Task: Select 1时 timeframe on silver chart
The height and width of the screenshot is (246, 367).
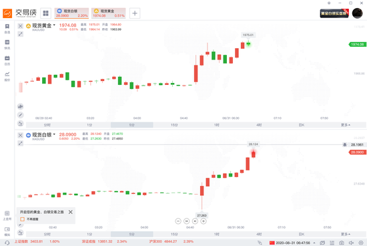Action: point(217,234)
